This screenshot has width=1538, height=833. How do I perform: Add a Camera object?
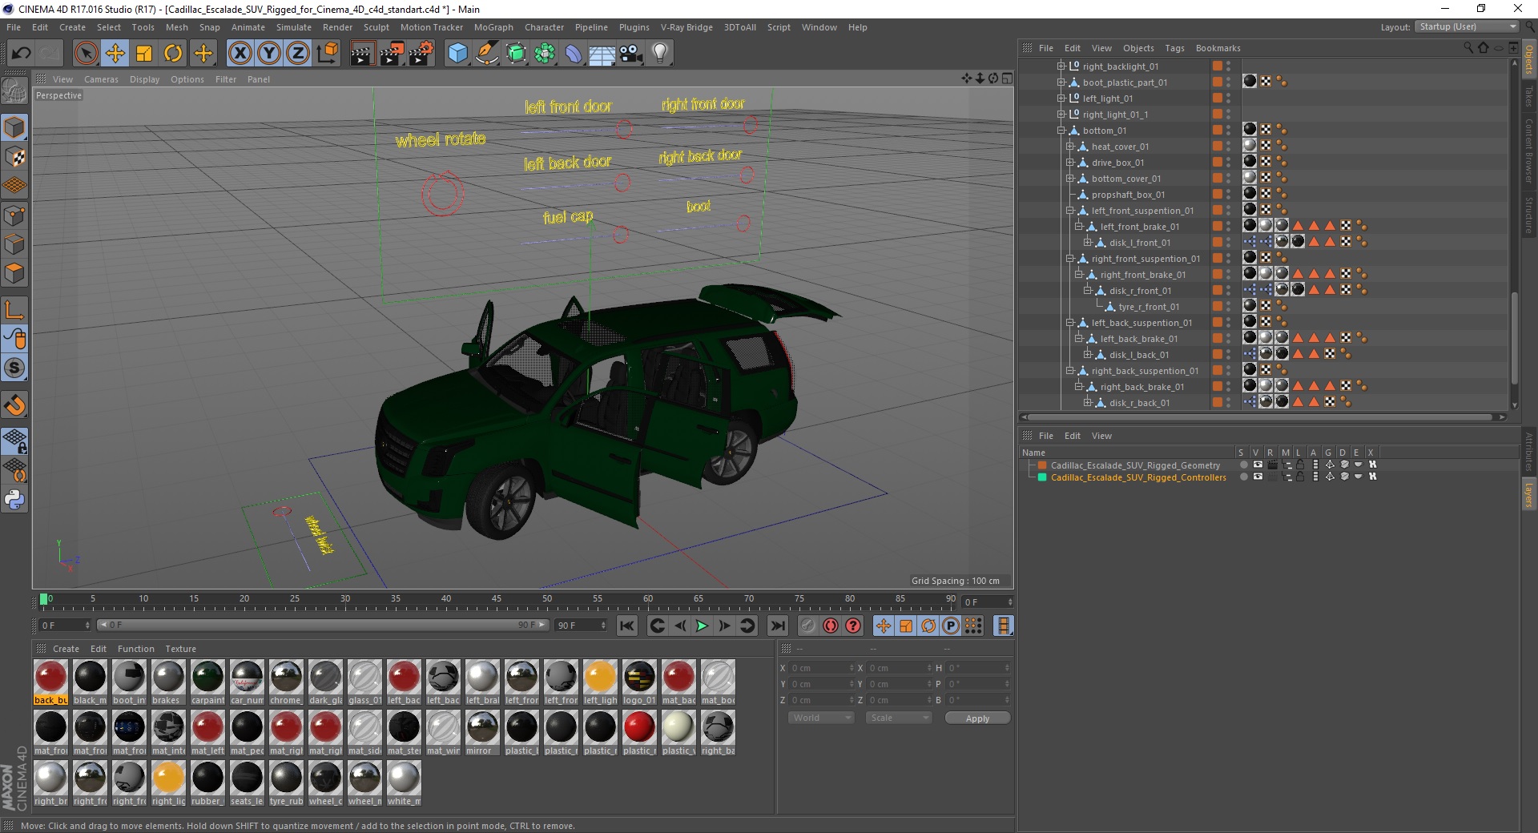click(x=631, y=54)
